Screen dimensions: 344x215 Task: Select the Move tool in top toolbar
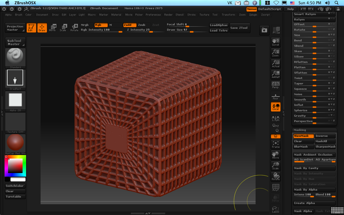point(52,28)
